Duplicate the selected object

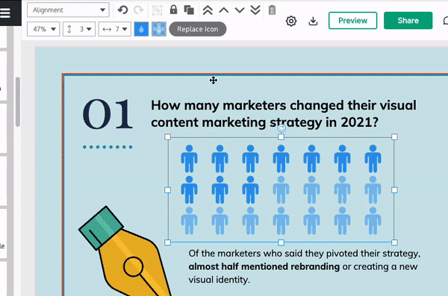[189, 10]
